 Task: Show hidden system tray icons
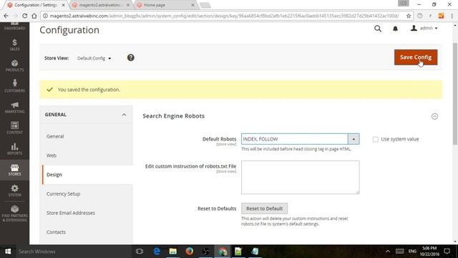pyautogui.click(x=388, y=252)
